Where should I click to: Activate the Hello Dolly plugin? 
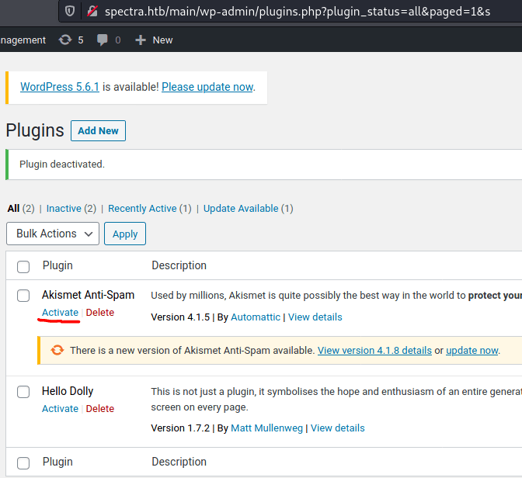tap(60, 408)
